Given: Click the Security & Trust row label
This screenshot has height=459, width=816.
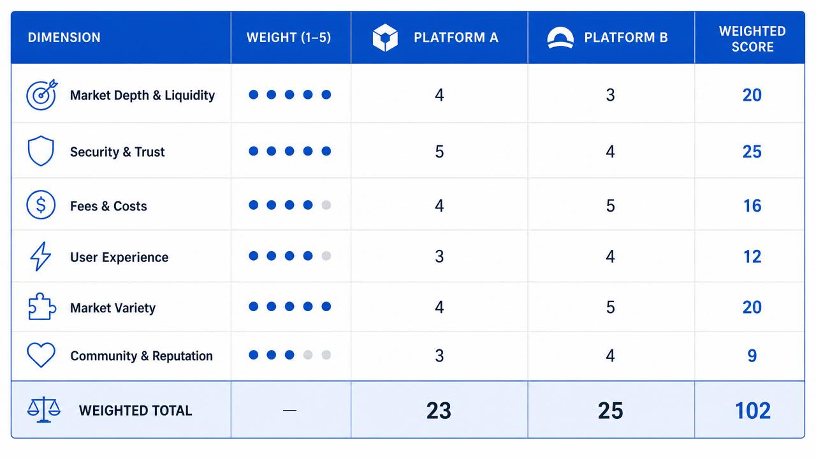Looking at the screenshot, I should click(x=117, y=152).
